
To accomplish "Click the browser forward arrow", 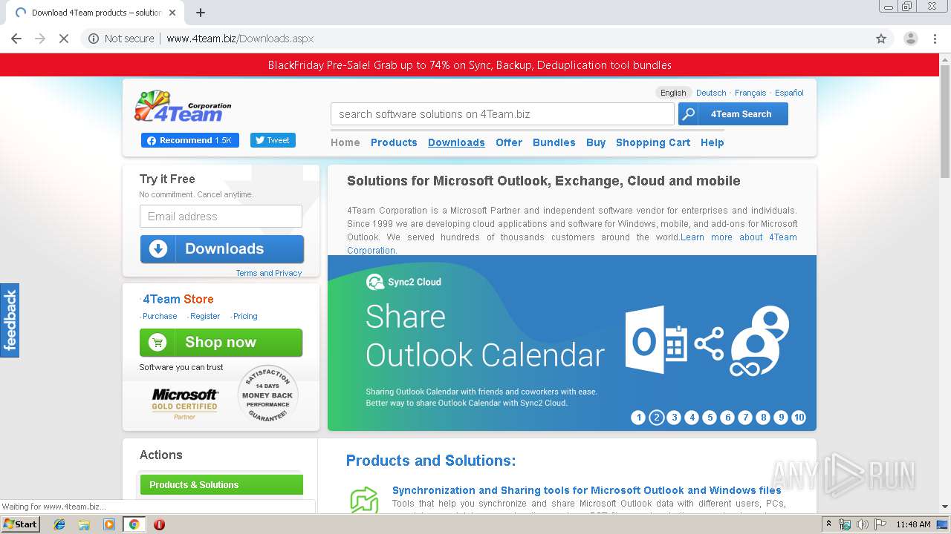I will pos(40,39).
